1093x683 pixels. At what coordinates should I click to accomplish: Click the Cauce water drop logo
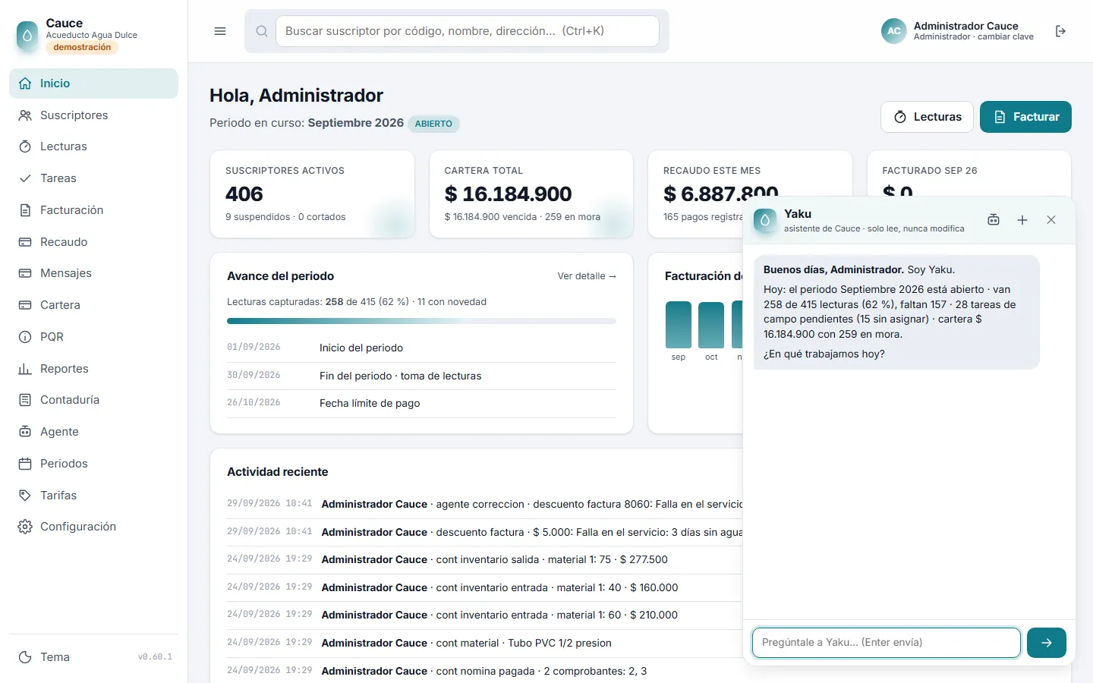point(27,35)
